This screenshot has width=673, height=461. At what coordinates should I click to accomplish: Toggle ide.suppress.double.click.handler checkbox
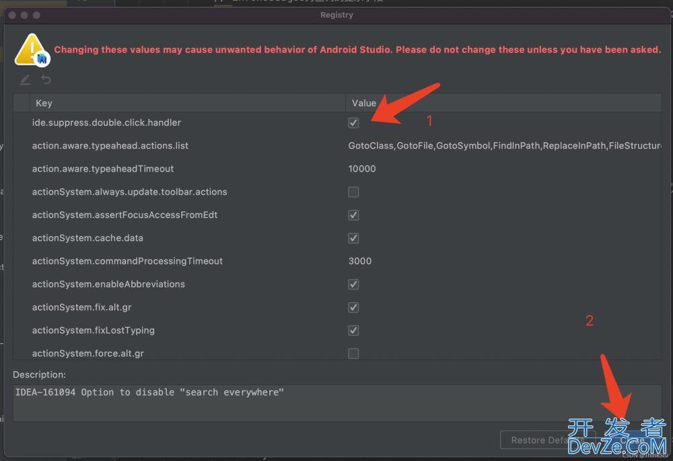[353, 122]
